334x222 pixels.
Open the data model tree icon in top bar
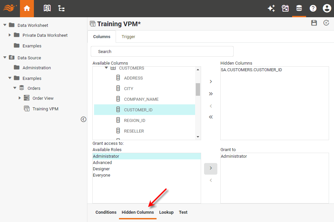coord(61,9)
